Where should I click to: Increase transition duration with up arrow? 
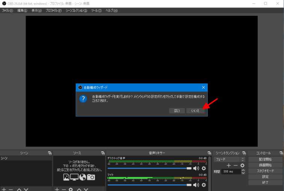coord(243,170)
